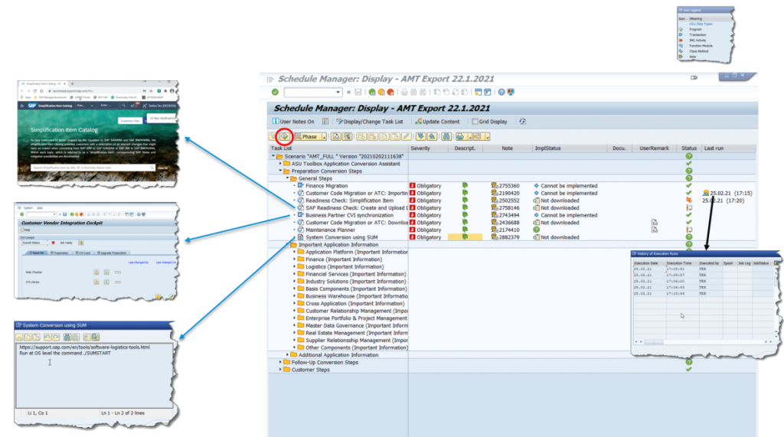Select the Business Partner CVI synchronization task
The height and width of the screenshot is (437, 784).
point(349,215)
